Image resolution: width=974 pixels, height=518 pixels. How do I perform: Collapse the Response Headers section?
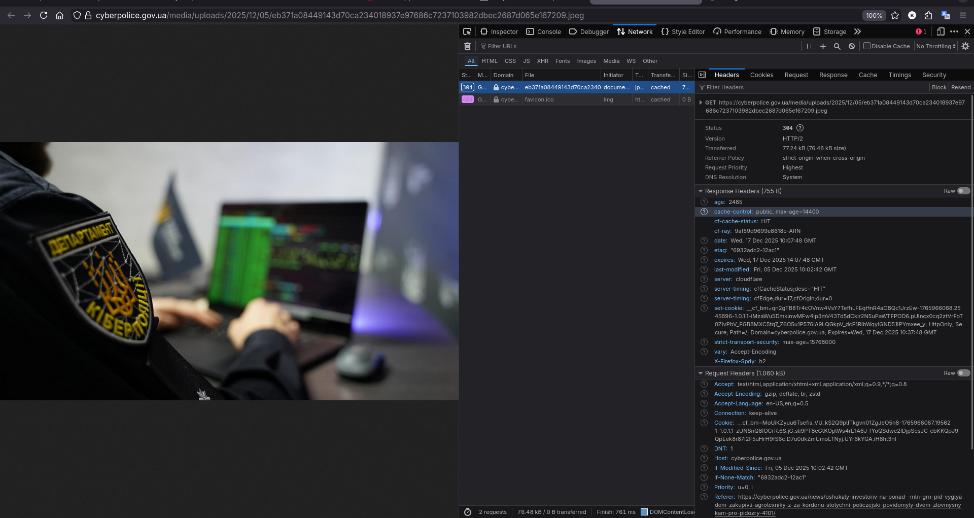[701, 191]
